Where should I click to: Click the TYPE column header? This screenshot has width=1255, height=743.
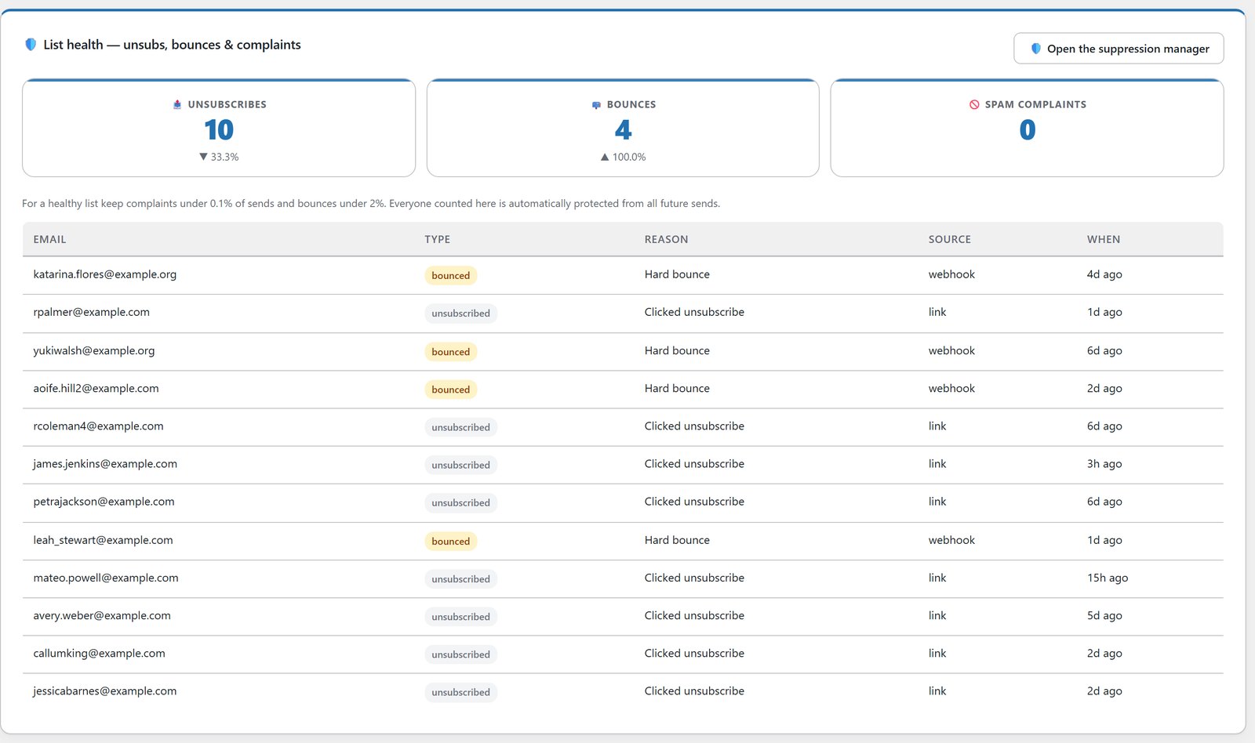[438, 239]
